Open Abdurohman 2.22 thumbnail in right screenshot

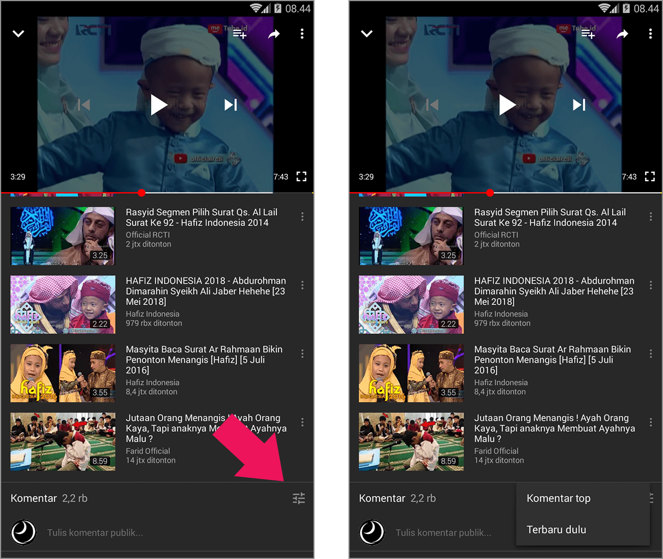click(x=411, y=305)
